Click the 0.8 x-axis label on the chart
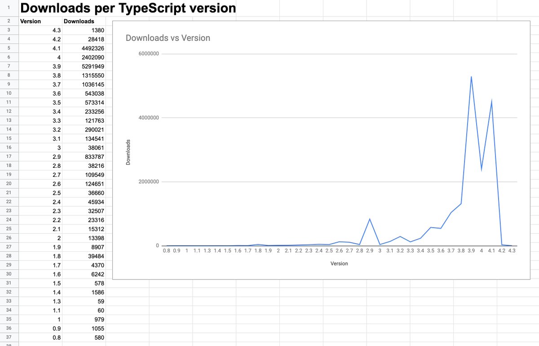The width and height of the screenshot is (539, 346). (x=166, y=251)
